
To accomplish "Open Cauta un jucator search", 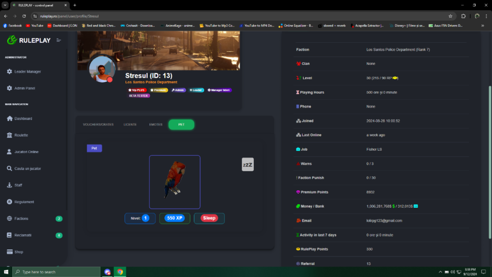I will pyautogui.click(x=28, y=168).
